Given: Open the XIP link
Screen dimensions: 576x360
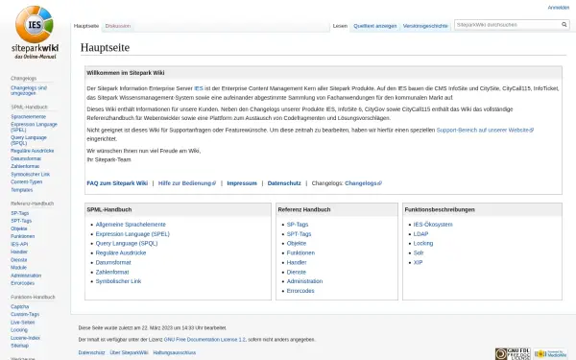Looking at the screenshot, I should 418,262.
